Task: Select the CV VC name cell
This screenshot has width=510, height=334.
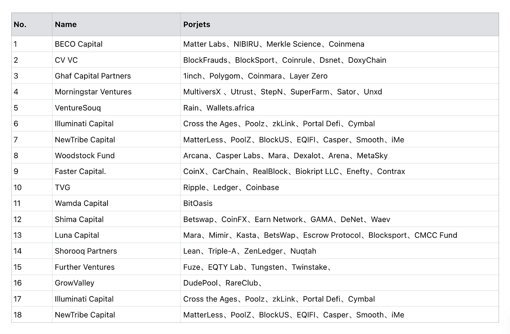Action: click(x=116, y=60)
